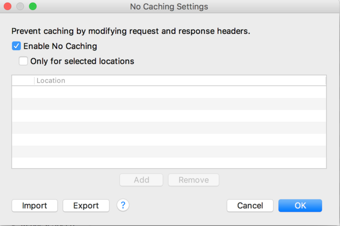Image resolution: width=340 pixels, height=226 pixels.
Task: Click the Import button
Action: [35, 205]
